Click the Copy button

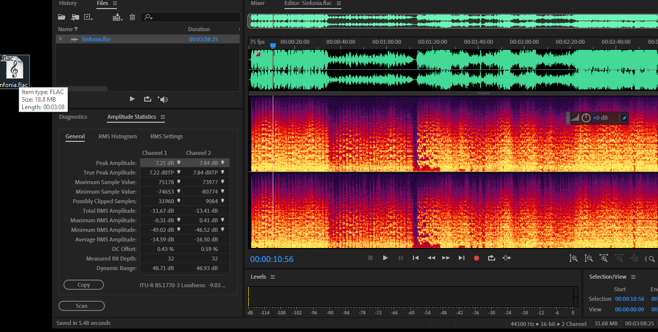point(84,285)
